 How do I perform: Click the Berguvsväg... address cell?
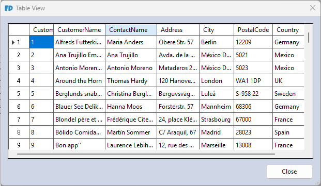pyautogui.click(x=178, y=94)
